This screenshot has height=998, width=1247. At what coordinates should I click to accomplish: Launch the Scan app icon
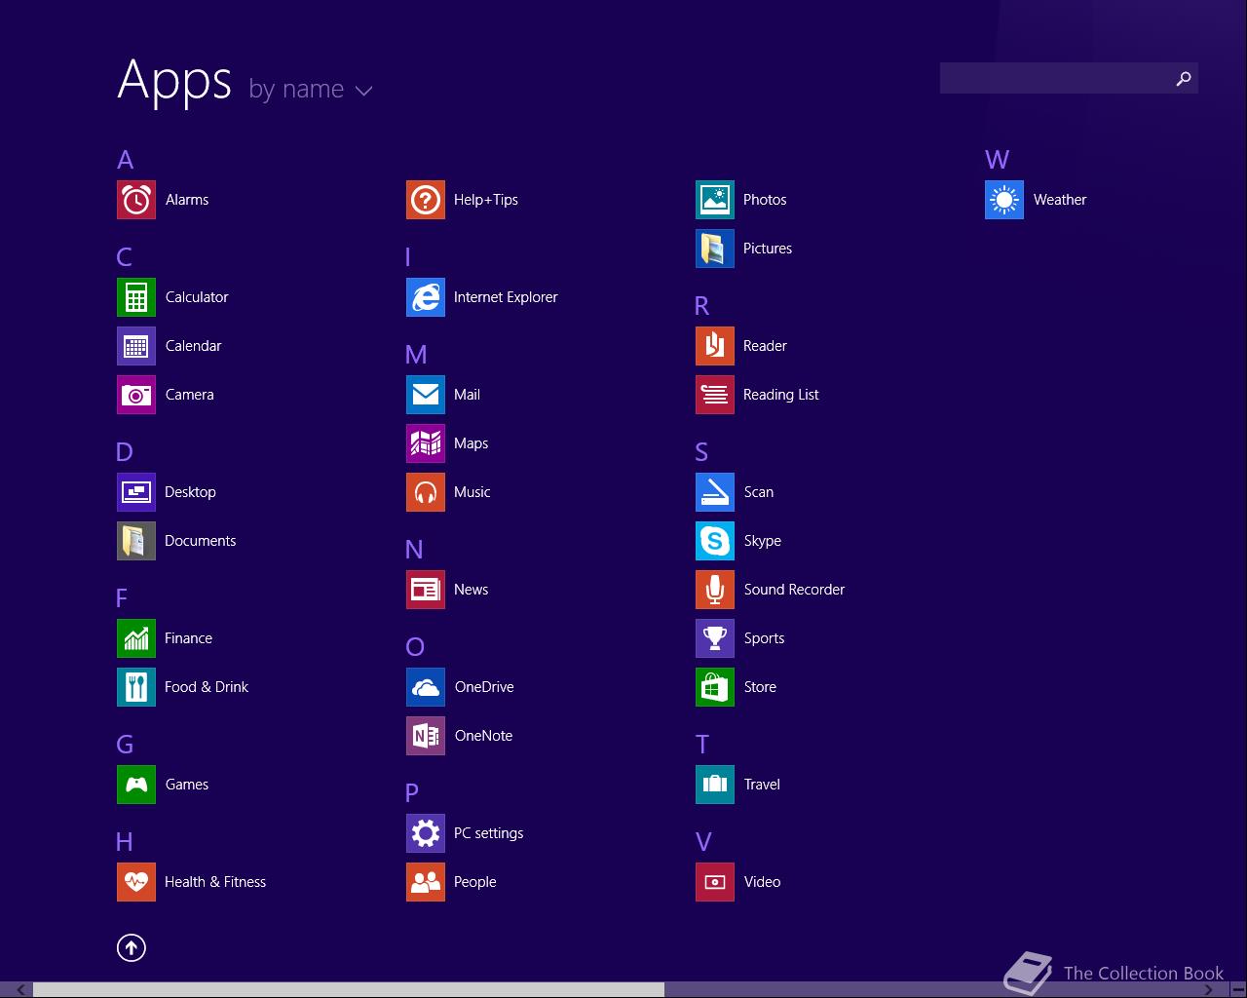coord(715,492)
